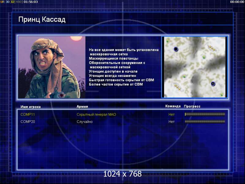Image resolution: width=245 pixels, height=184 pixels.
Task: Click line 'На все здания может быть установлена'
Action: coord(124,50)
